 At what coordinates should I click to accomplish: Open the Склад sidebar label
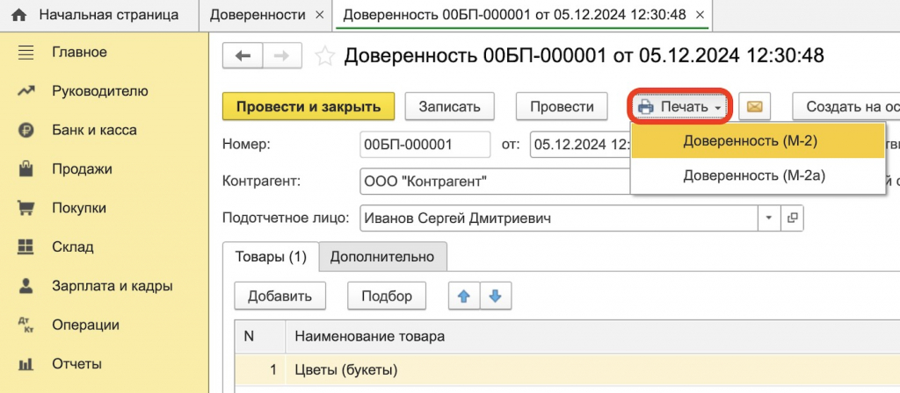tap(73, 247)
